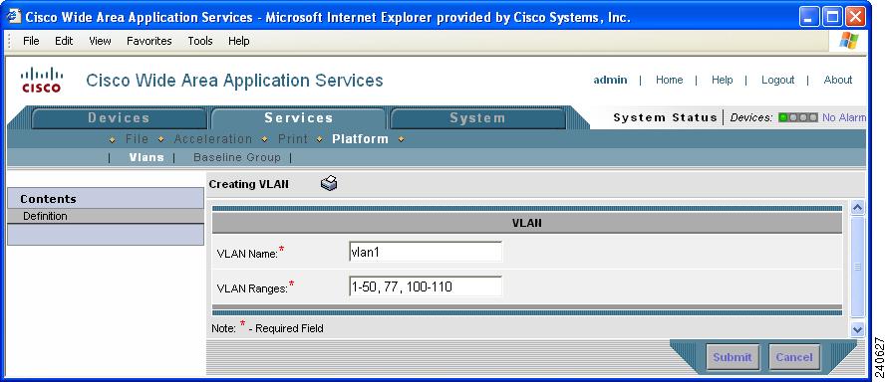Click the Submit button
Viewport: 887px width, 382px height.
point(732,357)
